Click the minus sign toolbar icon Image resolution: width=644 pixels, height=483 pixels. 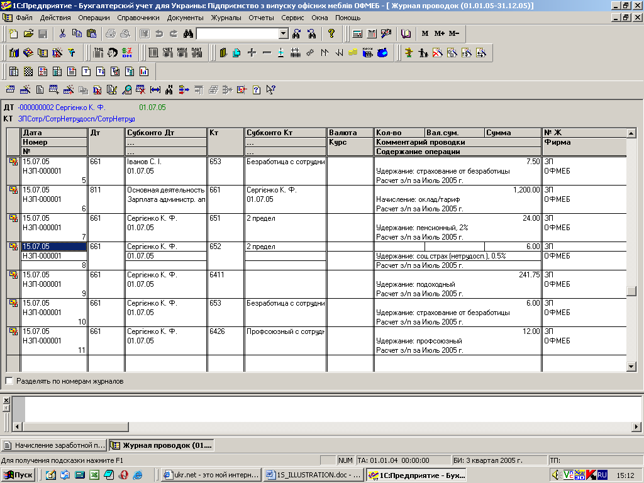[267, 53]
